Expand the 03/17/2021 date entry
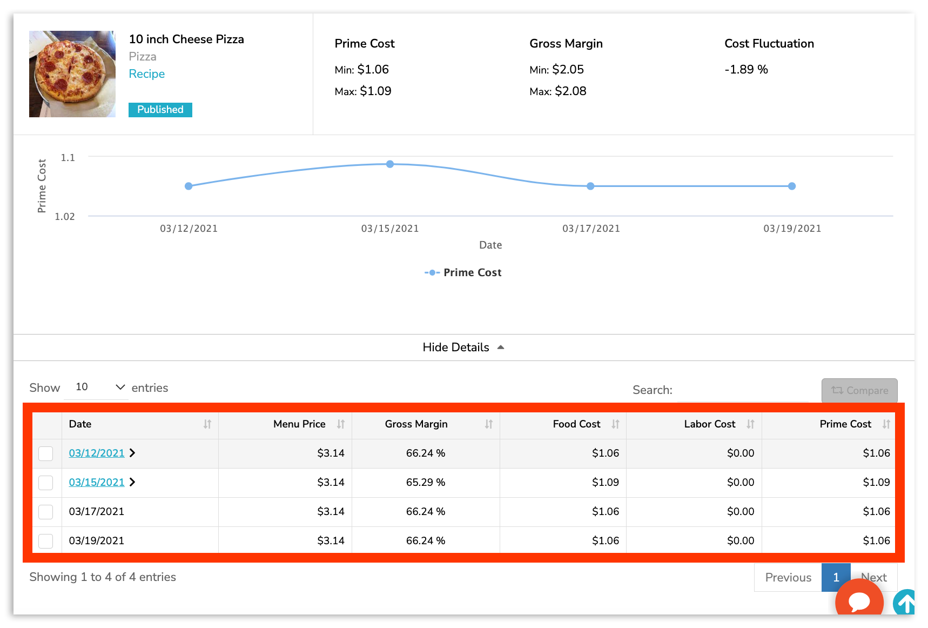The image size is (928, 628). 96,511
